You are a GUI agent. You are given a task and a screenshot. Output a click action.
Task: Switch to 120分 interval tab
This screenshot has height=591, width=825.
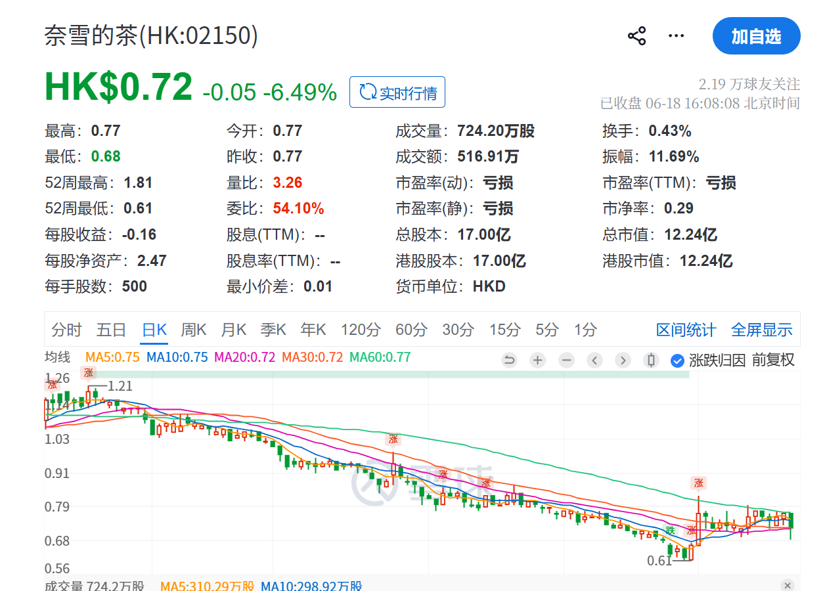[361, 330]
